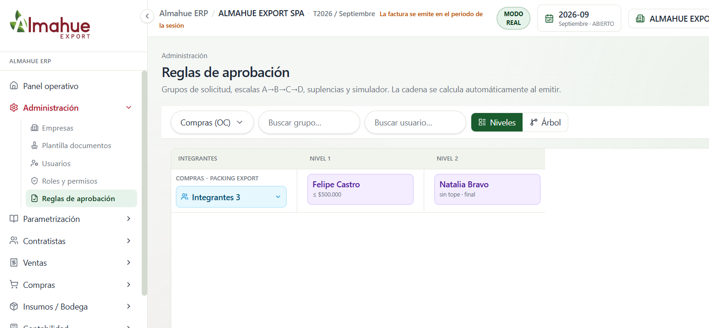Click the T2026 / Septiembre text

coord(344,14)
